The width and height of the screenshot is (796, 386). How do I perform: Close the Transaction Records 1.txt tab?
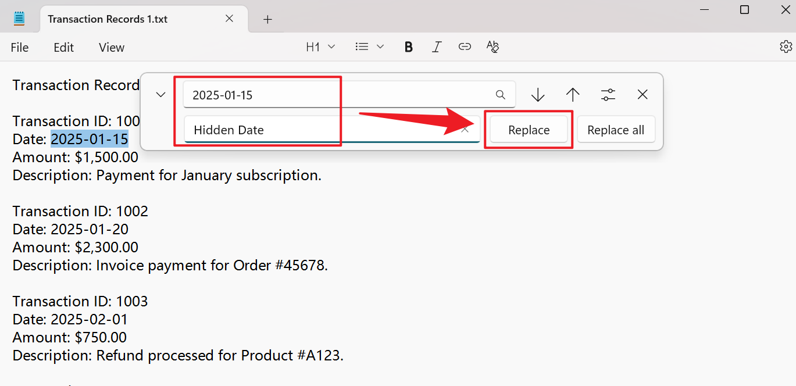230,19
